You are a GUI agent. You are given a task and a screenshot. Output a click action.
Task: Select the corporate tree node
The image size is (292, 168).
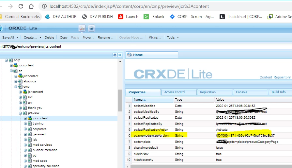(x=39, y=129)
